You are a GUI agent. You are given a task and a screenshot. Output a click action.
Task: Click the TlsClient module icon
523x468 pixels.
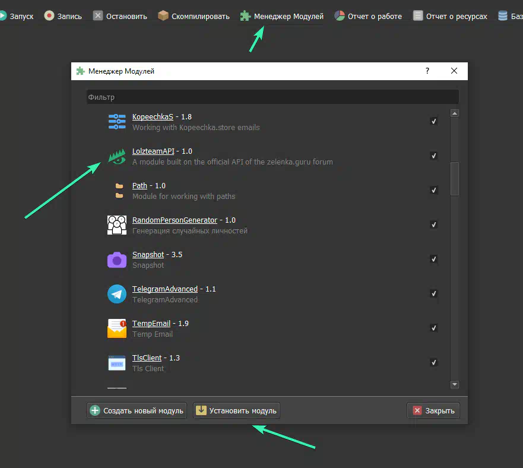(117, 363)
